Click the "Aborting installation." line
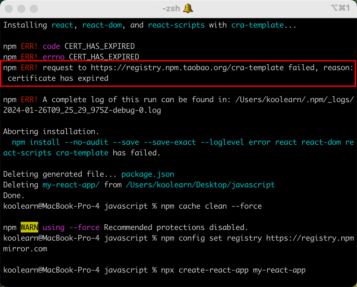Image resolution: width=357 pixels, height=287 pixels. pos(51,131)
